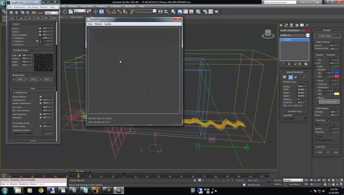Select the Scale tool next to Rotate
Image resolution: width=344 pixels, height=195 pixels.
tap(71, 11)
